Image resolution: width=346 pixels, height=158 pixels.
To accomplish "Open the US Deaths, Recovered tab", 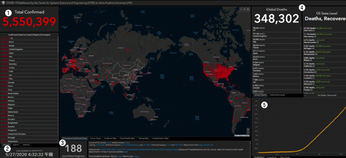I will coord(327,95).
